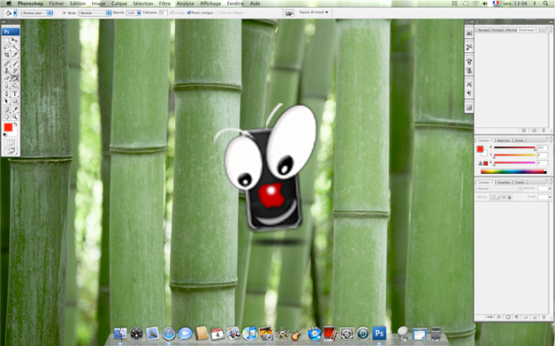Open Safari from the Dock
555x346 pixels.
click(169, 334)
